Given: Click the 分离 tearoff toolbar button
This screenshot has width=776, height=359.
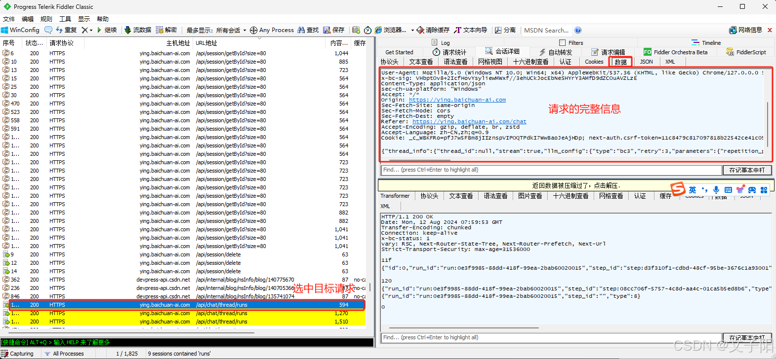Looking at the screenshot, I should click(x=505, y=30).
